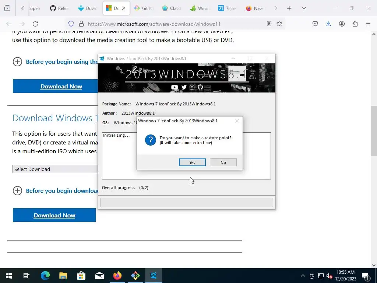Open the Select Download dropdown

point(55,169)
